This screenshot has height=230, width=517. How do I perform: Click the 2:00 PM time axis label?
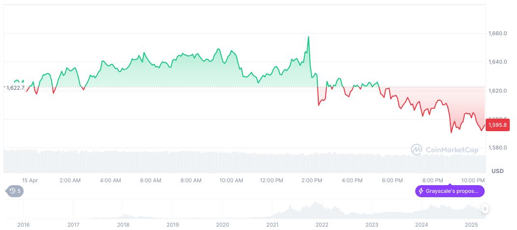[x=312, y=180]
